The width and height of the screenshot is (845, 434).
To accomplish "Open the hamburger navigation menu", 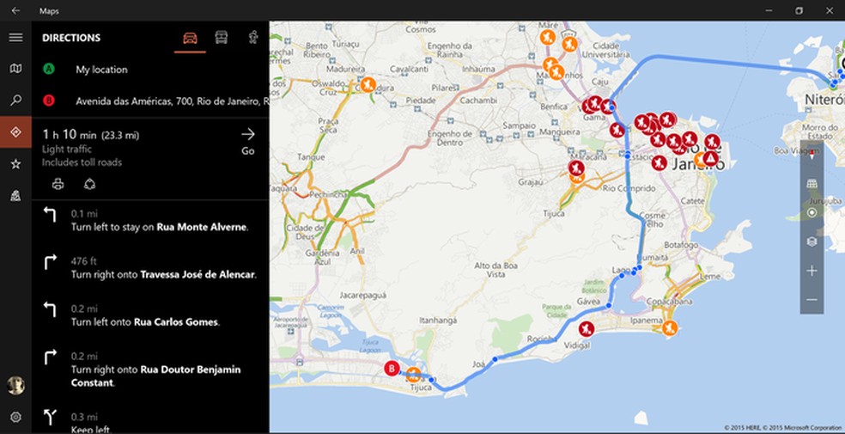I will click(x=15, y=38).
